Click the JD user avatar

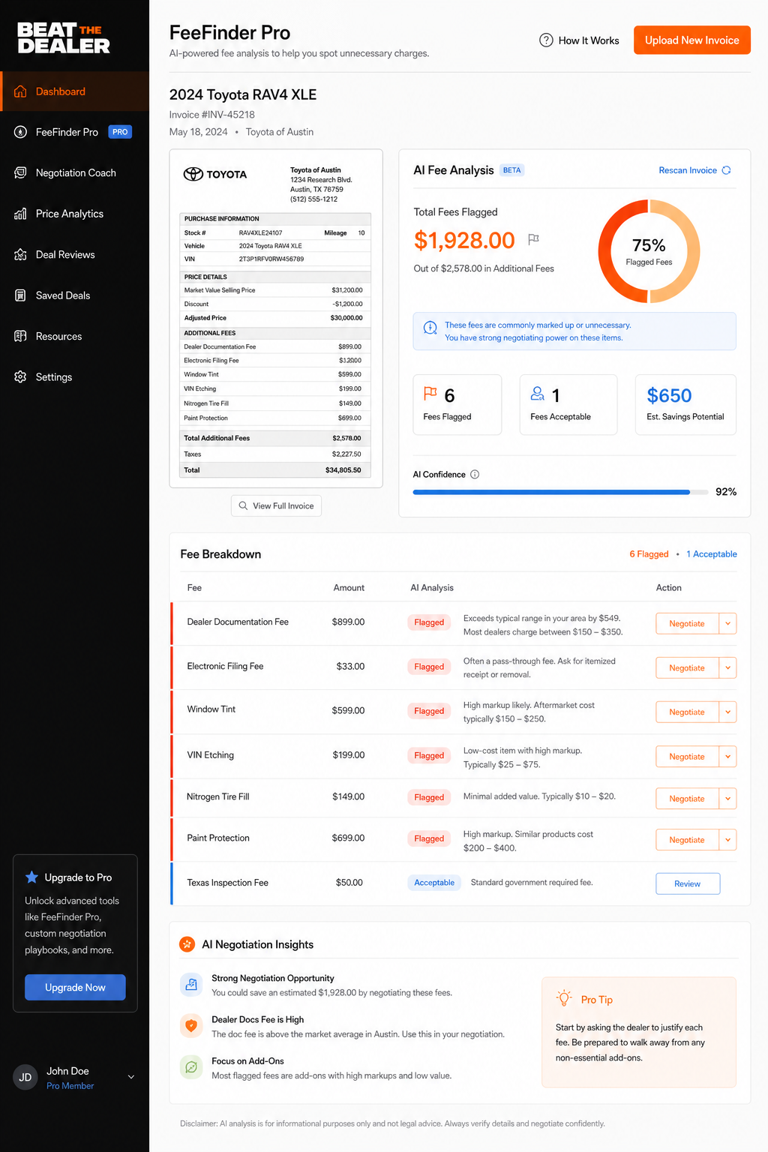coord(25,1077)
